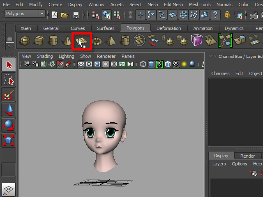
Task: Click the 2D pan/zoom magnifier icon
Action: click(60, 64)
